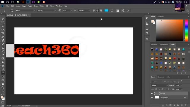The height and width of the screenshot is (107, 190).
Task: Select the Blur tool
Action: pos(3,62)
